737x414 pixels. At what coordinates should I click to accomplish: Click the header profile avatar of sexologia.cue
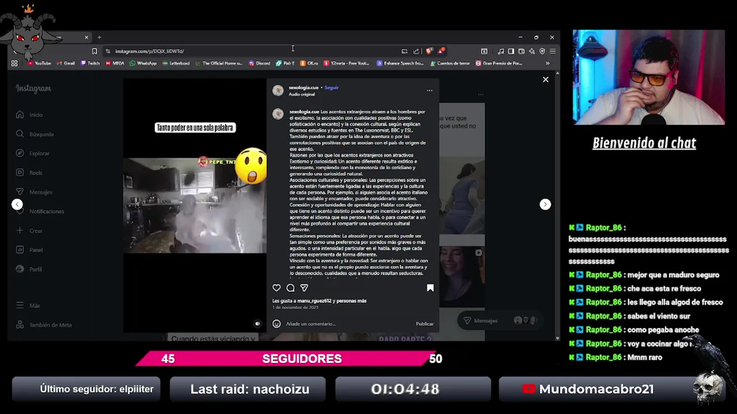(278, 91)
